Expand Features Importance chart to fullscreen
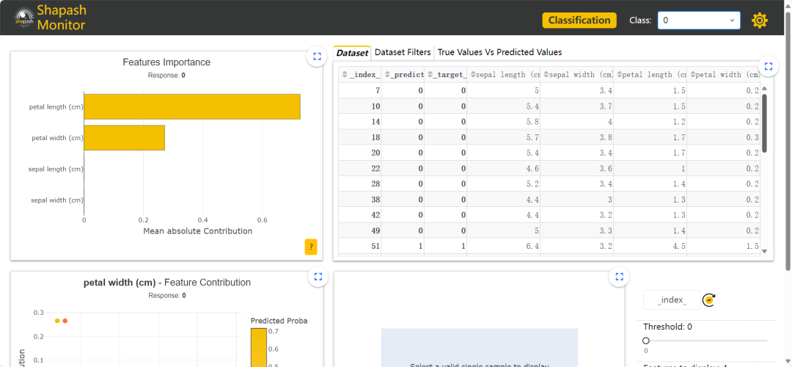Screen dimensions: 792x367 point(318,57)
